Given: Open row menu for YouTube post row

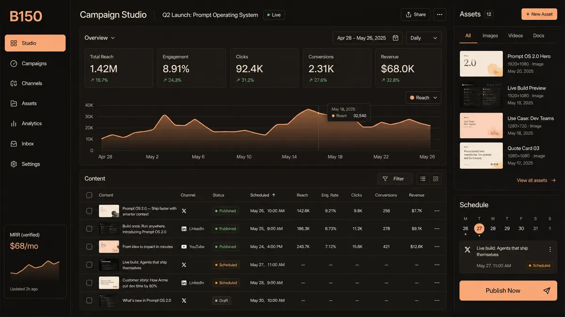Looking at the screenshot, I should coord(437,247).
